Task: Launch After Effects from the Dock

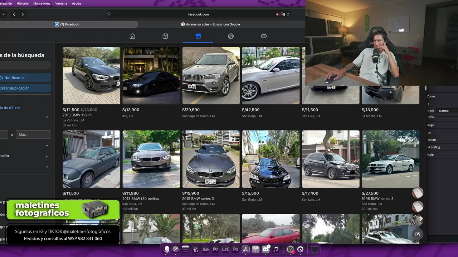Action: point(206,250)
